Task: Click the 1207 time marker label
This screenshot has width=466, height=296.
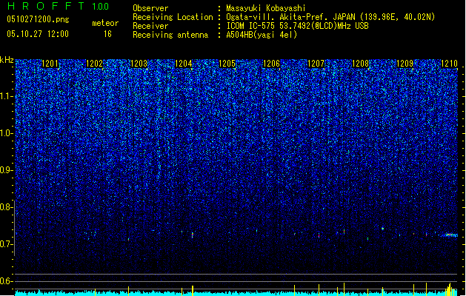Action: point(316,64)
